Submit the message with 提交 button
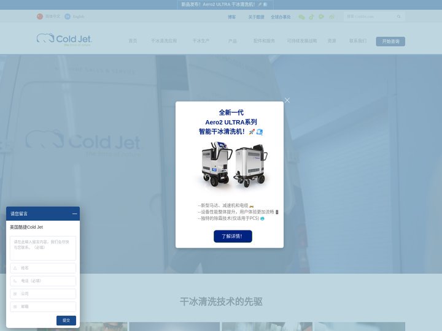The image size is (442, 331). pos(66,321)
